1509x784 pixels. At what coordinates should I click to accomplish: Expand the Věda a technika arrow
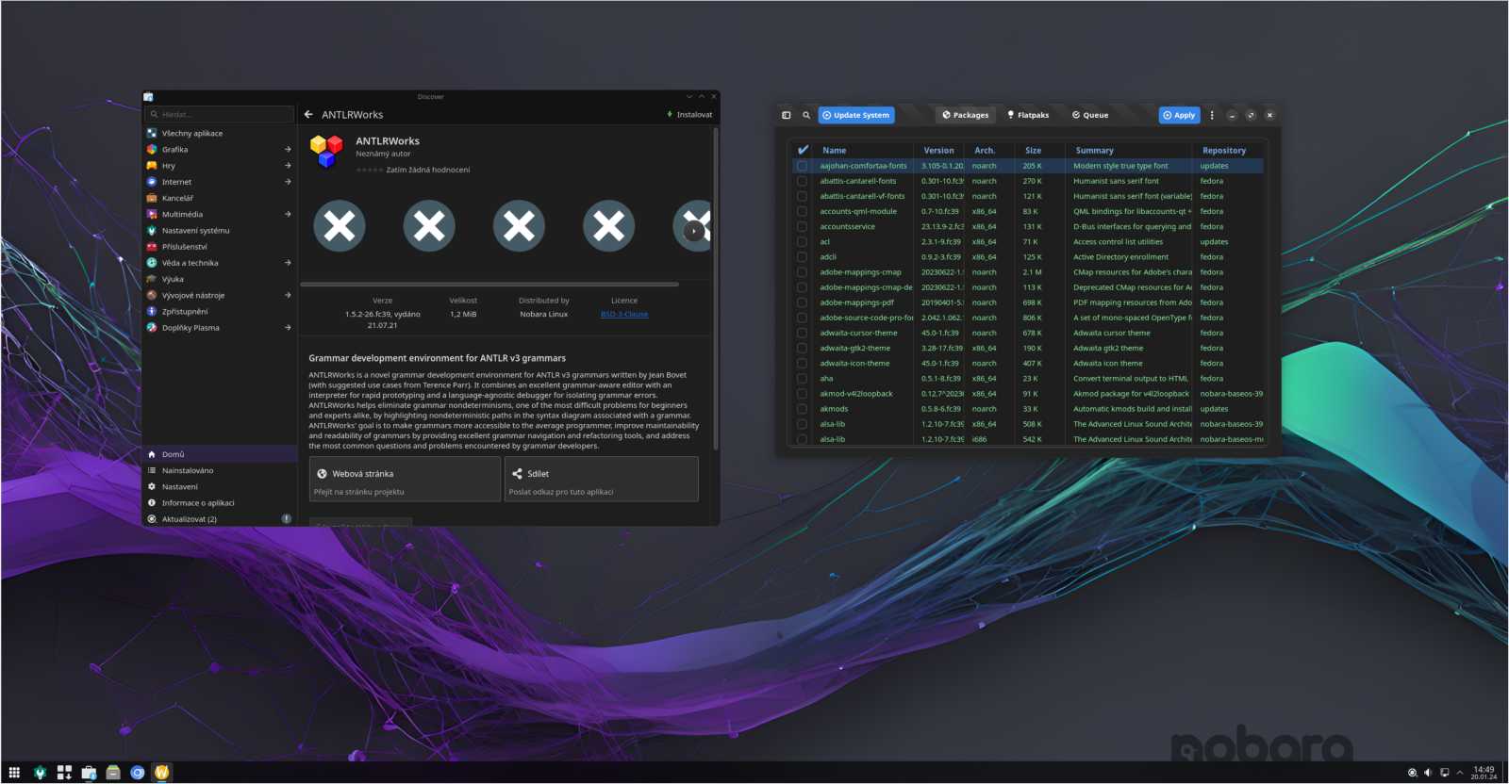[x=288, y=263]
